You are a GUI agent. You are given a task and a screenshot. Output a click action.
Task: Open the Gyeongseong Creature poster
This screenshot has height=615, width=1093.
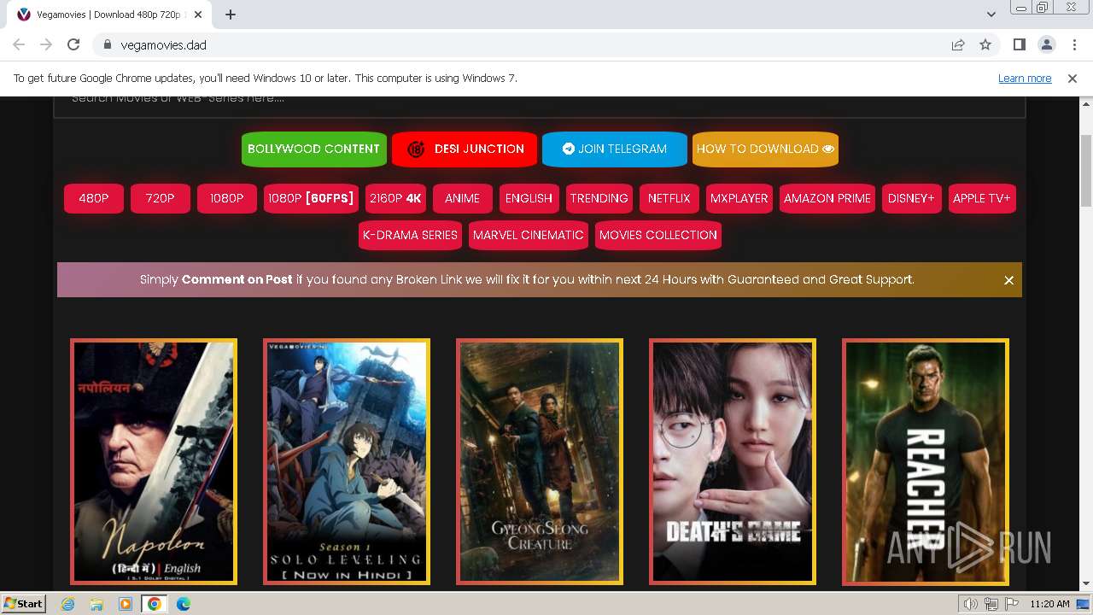pos(540,462)
